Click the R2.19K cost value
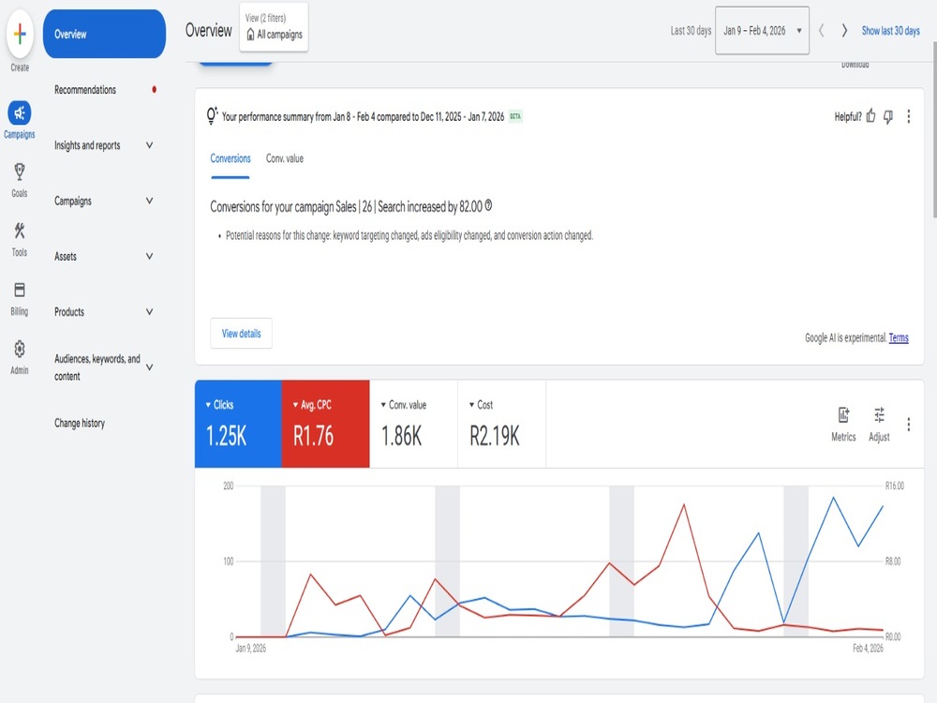 494,436
